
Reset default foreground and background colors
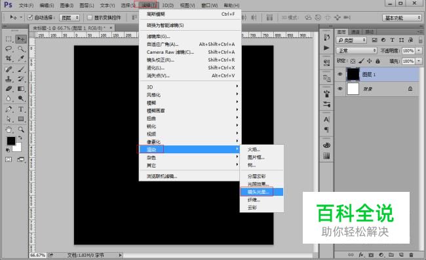point(8,150)
